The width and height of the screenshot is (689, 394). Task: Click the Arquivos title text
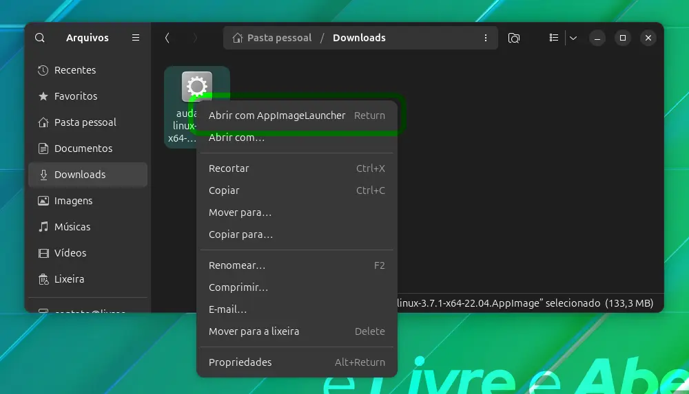pyautogui.click(x=88, y=38)
